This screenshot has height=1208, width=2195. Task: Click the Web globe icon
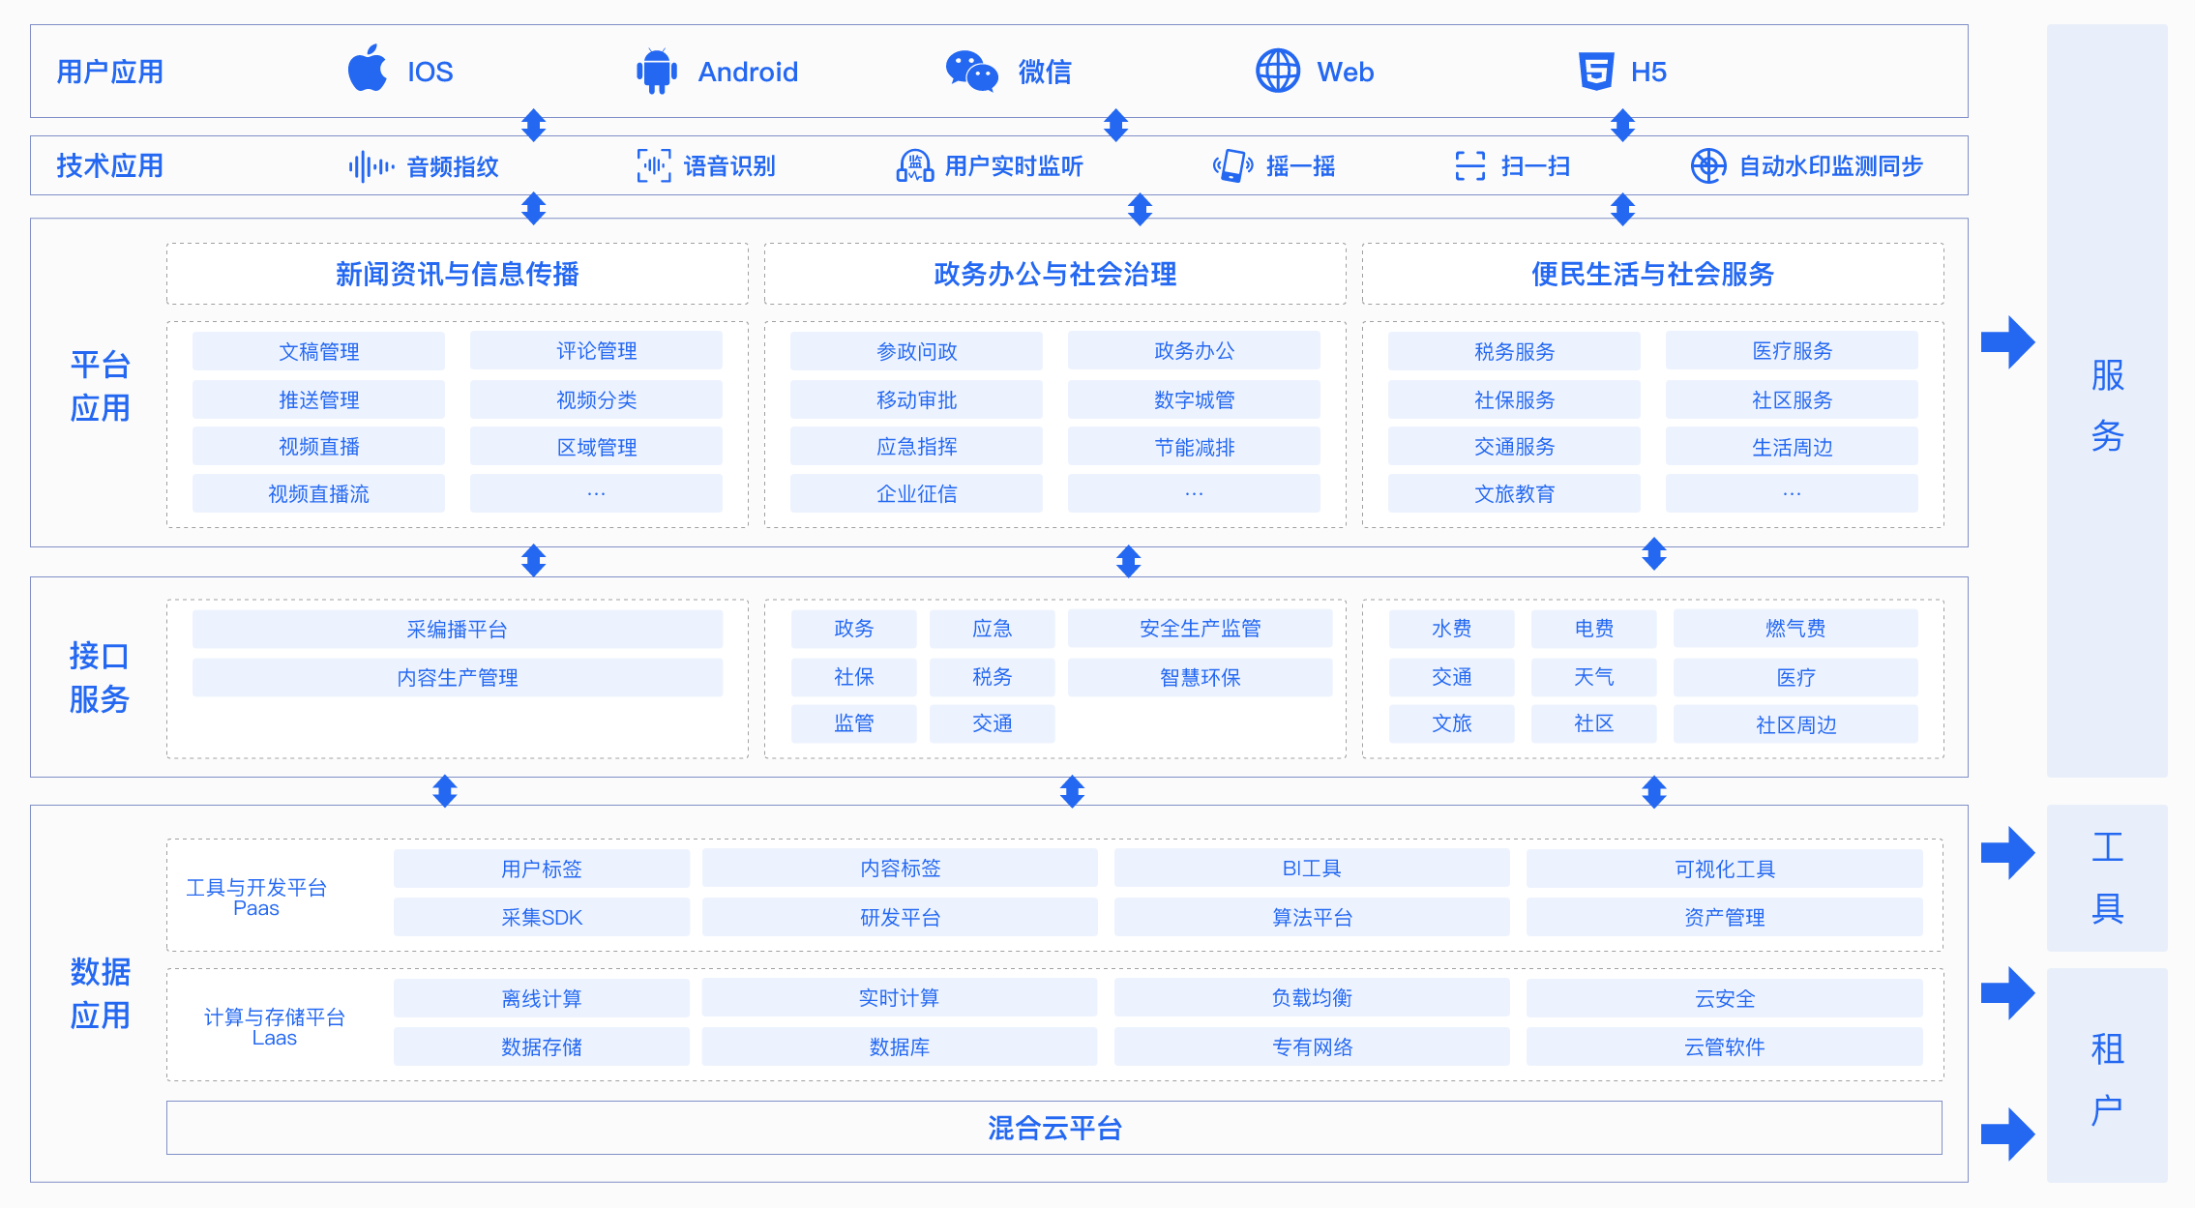[1278, 71]
